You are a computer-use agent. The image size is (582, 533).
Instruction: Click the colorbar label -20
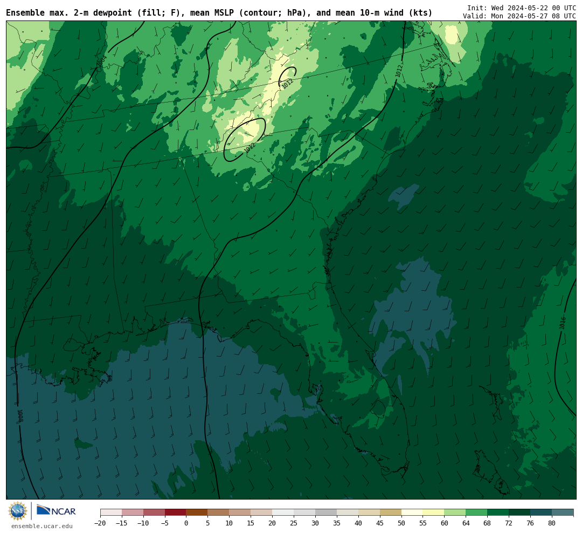coord(100,523)
